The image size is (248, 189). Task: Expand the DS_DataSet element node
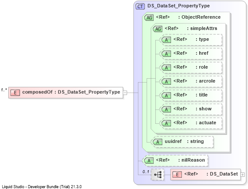(242, 175)
